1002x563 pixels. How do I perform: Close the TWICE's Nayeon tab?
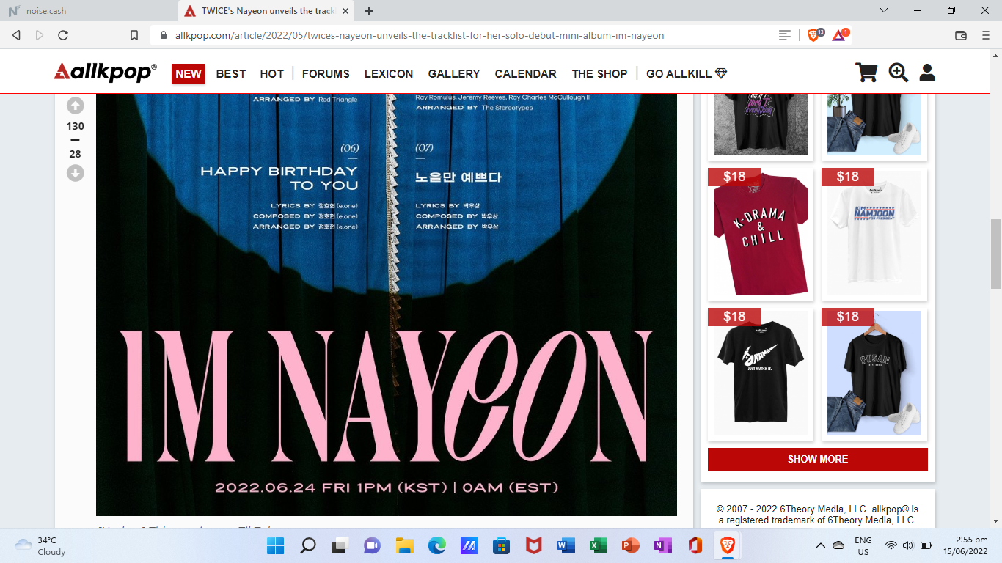(x=345, y=11)
